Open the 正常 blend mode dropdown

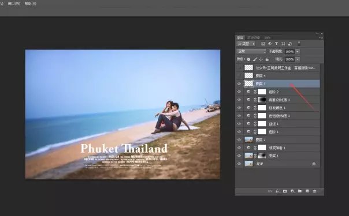[x=251, y=51]
